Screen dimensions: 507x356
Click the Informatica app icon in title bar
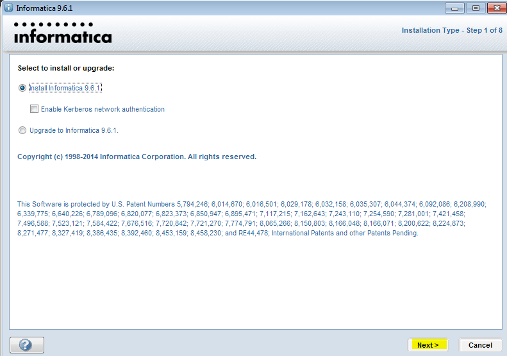[x=8, y=8]
